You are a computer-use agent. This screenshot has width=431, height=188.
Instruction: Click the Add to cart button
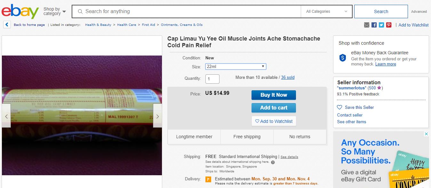point(274,108)
